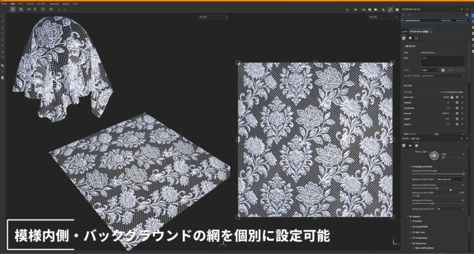Screen dimensions: 474x254
Task: Select the Projection tool in left toolbar
Action: point(2,27)
